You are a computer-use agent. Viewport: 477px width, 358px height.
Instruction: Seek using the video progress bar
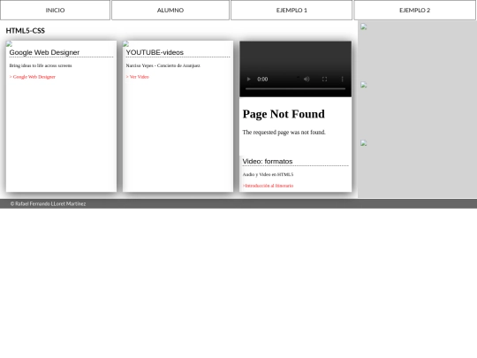(x=295, y=88)
